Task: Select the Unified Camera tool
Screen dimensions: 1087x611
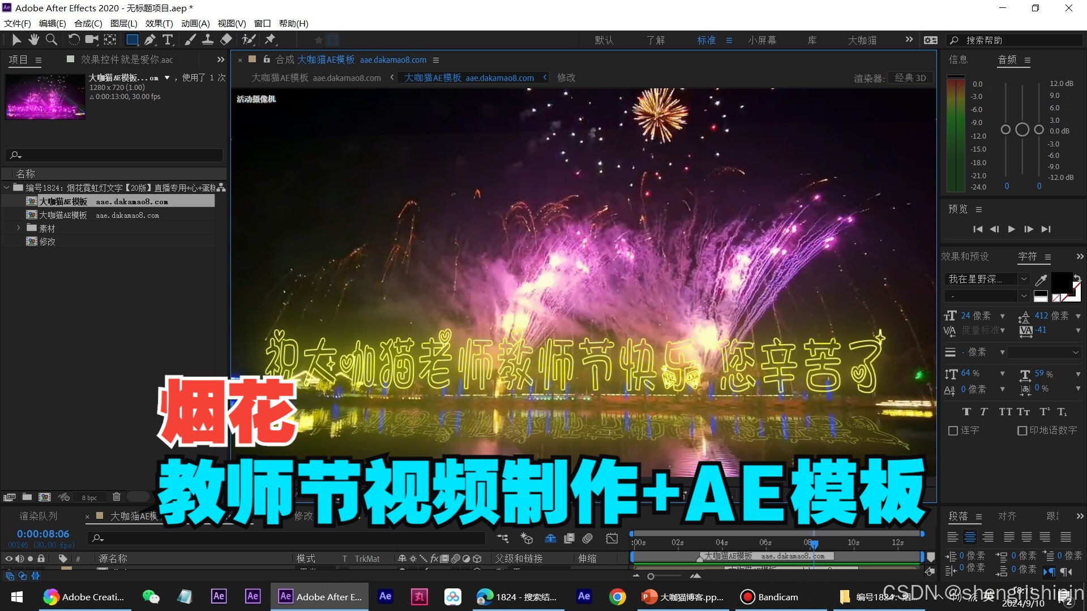Action: 91,40
